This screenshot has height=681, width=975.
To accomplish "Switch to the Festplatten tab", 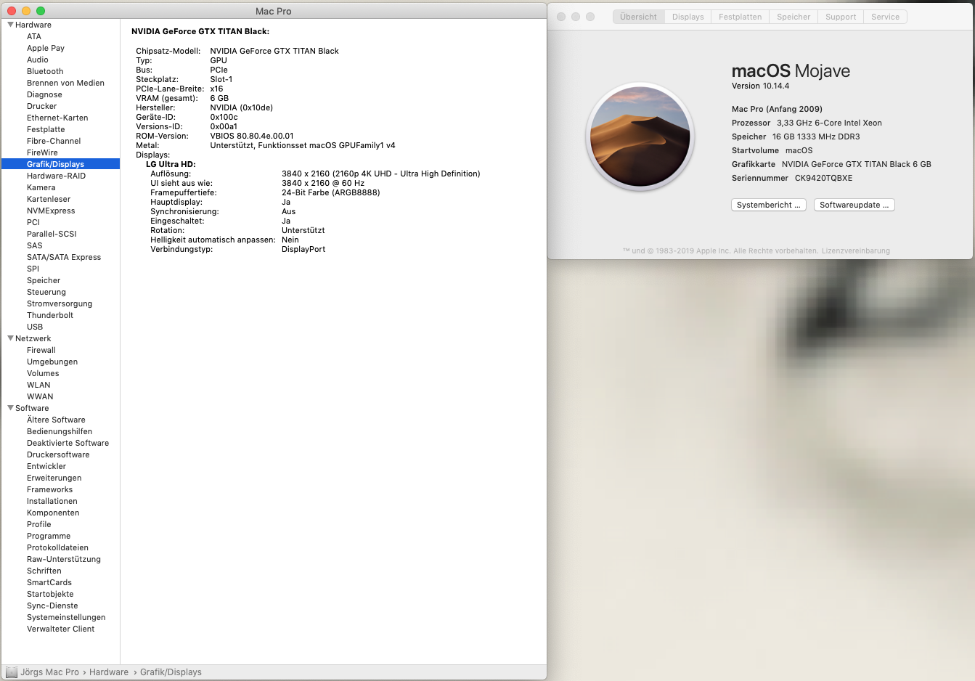I will point(740,17).
